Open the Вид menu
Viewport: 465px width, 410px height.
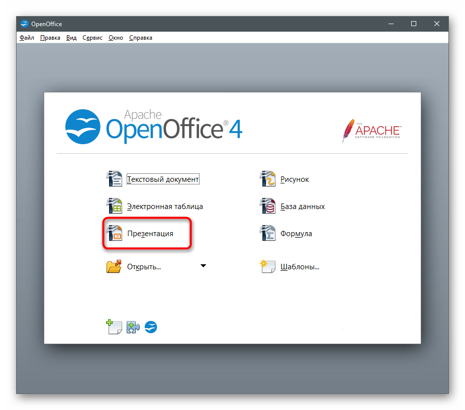(71, 38)
